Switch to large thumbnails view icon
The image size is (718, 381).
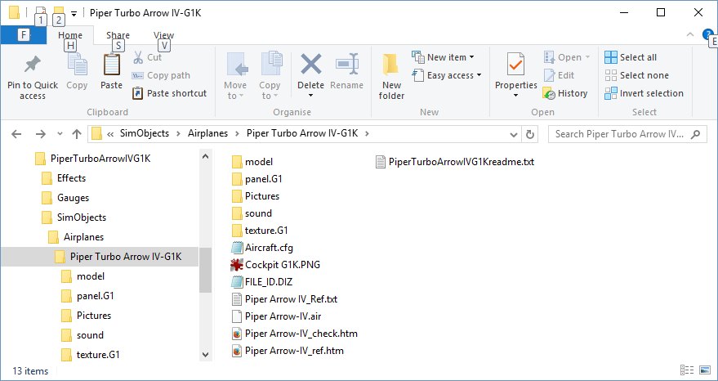[703, 370]
